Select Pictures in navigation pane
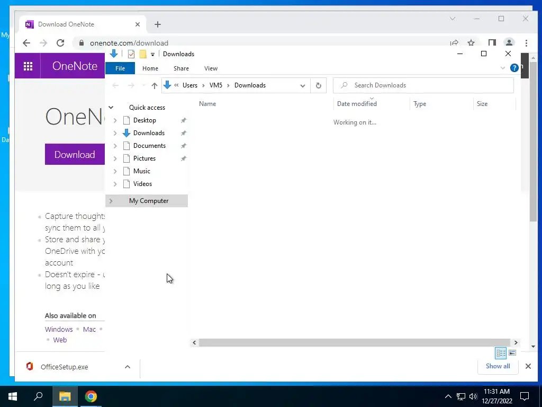Screen dimensions: 542x407 coord(144,158)
